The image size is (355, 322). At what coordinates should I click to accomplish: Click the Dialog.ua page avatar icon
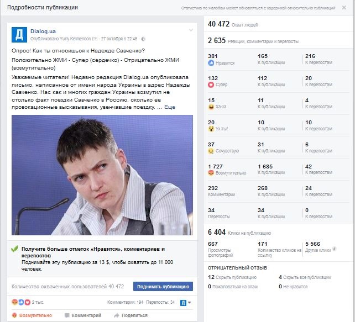click(x=19, y=35)
